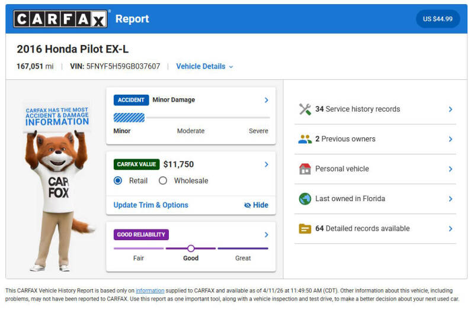Click the ACCIDENT blue badge
474x310 pixels.
pos(131,100)
